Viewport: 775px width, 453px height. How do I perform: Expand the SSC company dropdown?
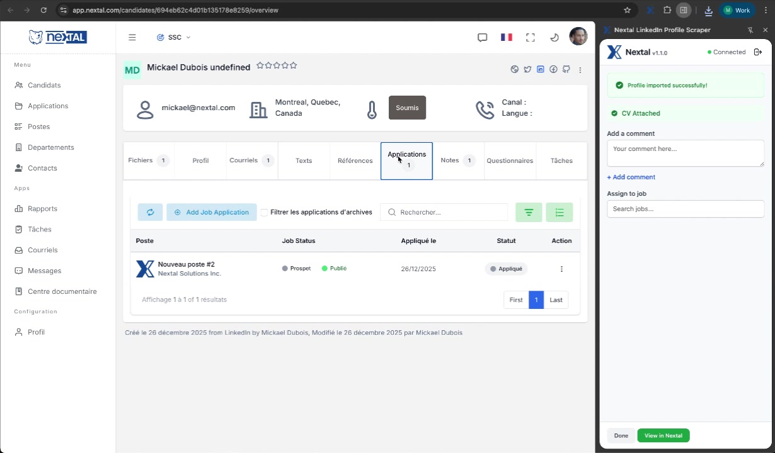pyautogui.click(x=174, y=38)
